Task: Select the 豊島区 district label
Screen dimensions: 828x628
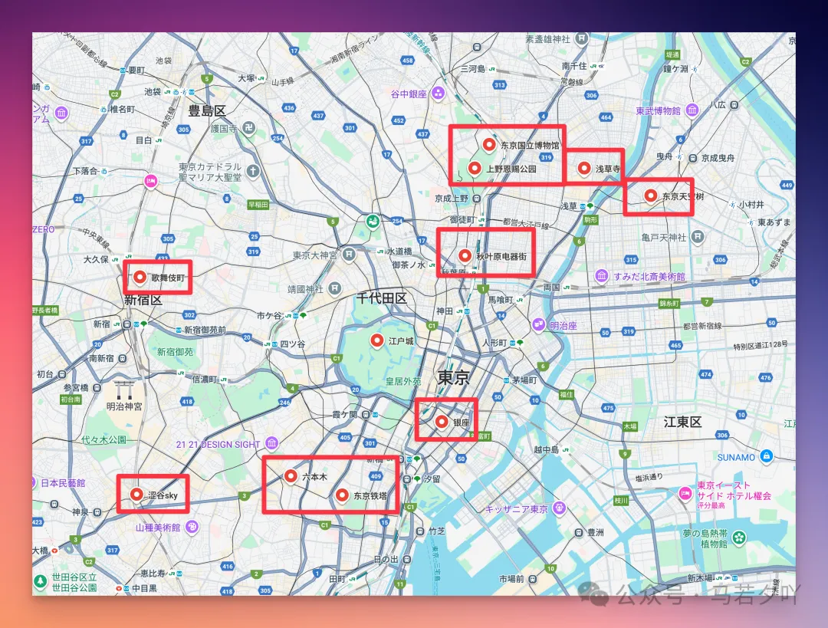Action: click(x=206, y=110)
